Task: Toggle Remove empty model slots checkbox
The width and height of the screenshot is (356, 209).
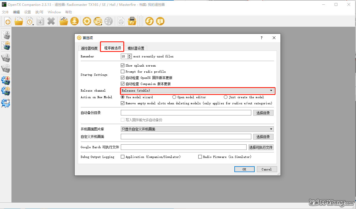Action: (x=122, y=103)
